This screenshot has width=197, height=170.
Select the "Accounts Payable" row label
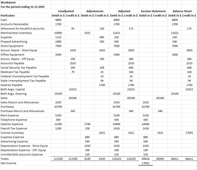pyautogui.click(x=12, y=63)
